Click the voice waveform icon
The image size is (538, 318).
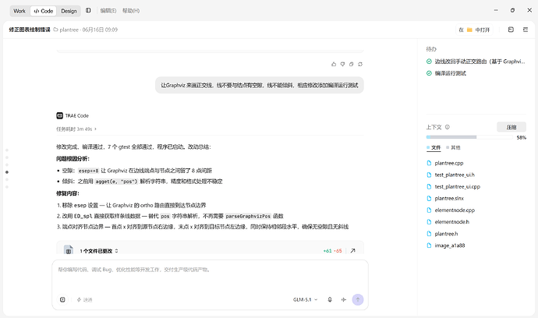tap(344, 299)
